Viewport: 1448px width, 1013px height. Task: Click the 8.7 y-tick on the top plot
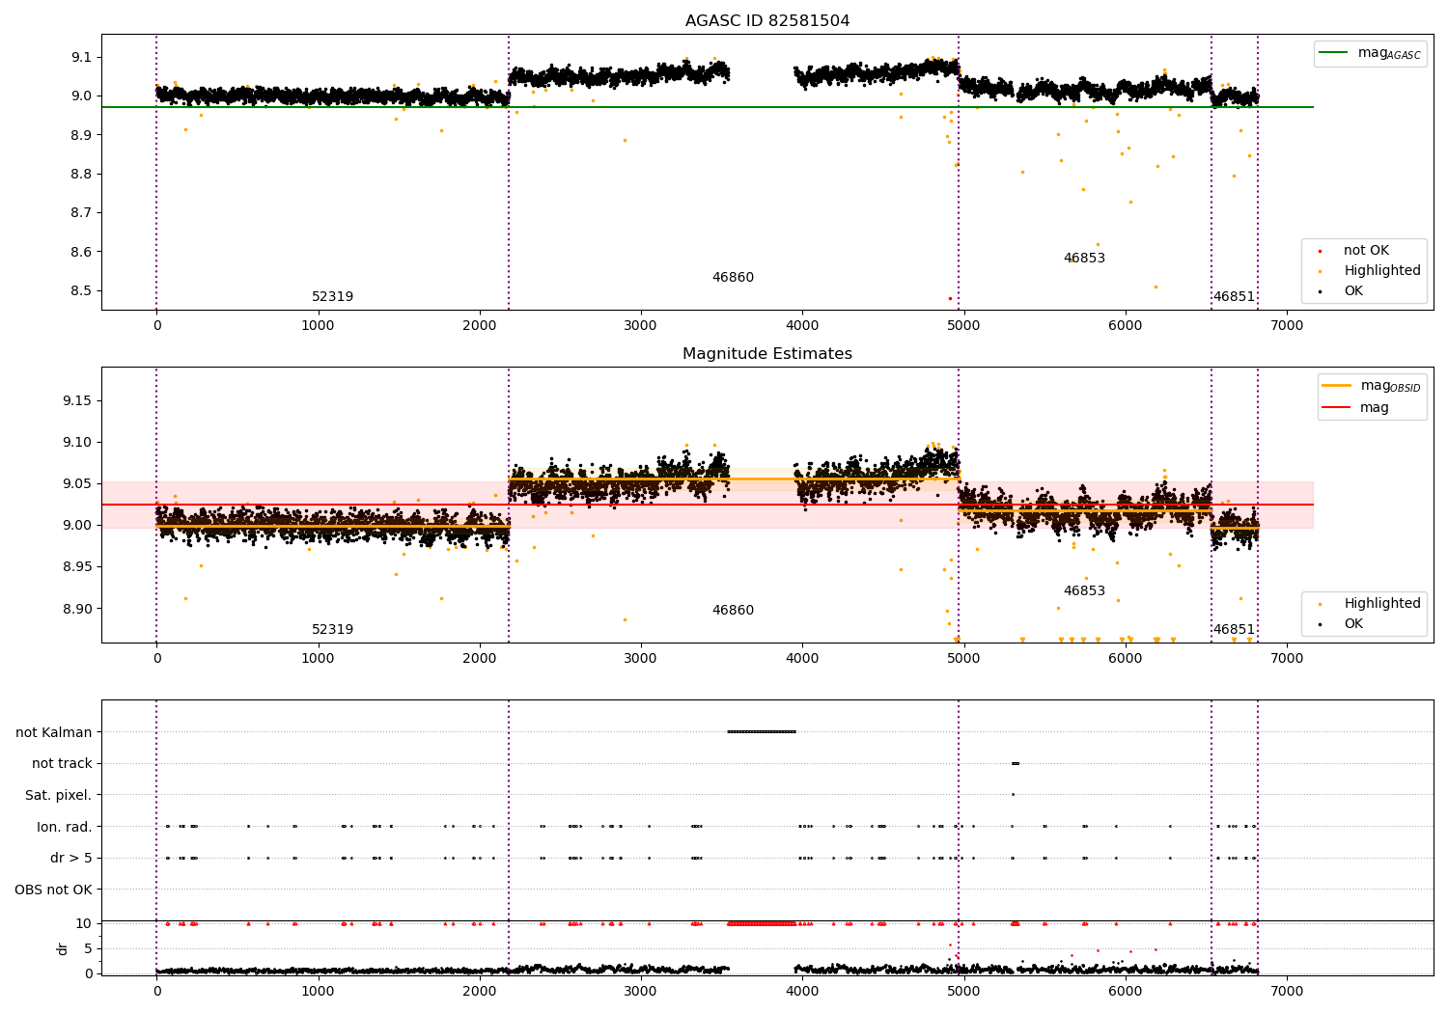80,213
